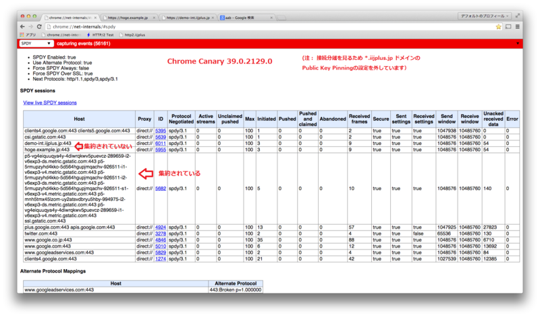Select the csi.gstatic.com:443 host cell

[x=79, y=137]
